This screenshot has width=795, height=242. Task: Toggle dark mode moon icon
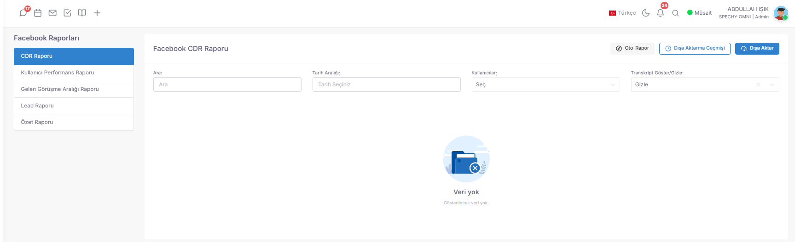646,13
